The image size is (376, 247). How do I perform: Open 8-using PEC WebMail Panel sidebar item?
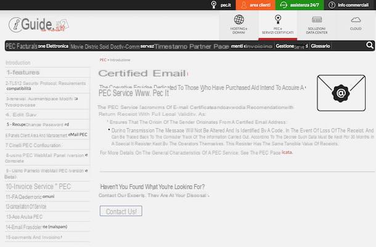(46, 158)
